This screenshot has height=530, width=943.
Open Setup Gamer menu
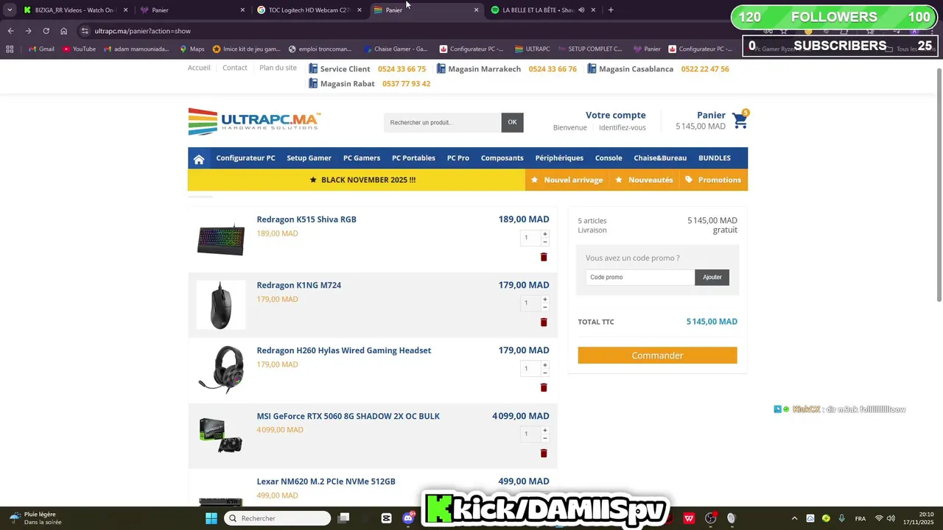click(309, 158)
